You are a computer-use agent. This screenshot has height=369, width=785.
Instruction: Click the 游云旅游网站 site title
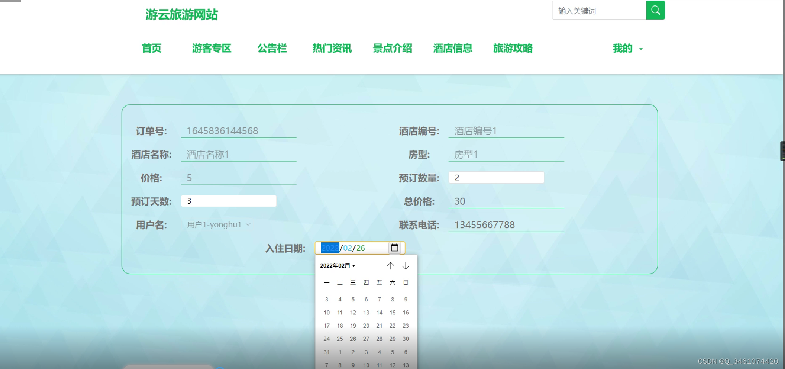[182, 15]
